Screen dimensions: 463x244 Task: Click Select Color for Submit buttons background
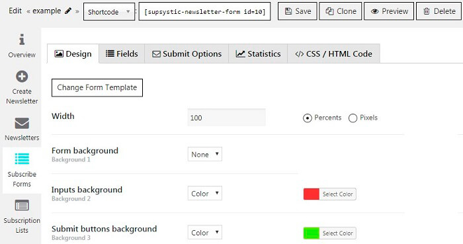(337, 233)
